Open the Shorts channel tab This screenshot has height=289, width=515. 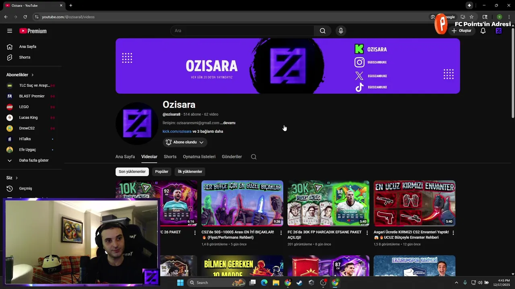pos(170,157)
